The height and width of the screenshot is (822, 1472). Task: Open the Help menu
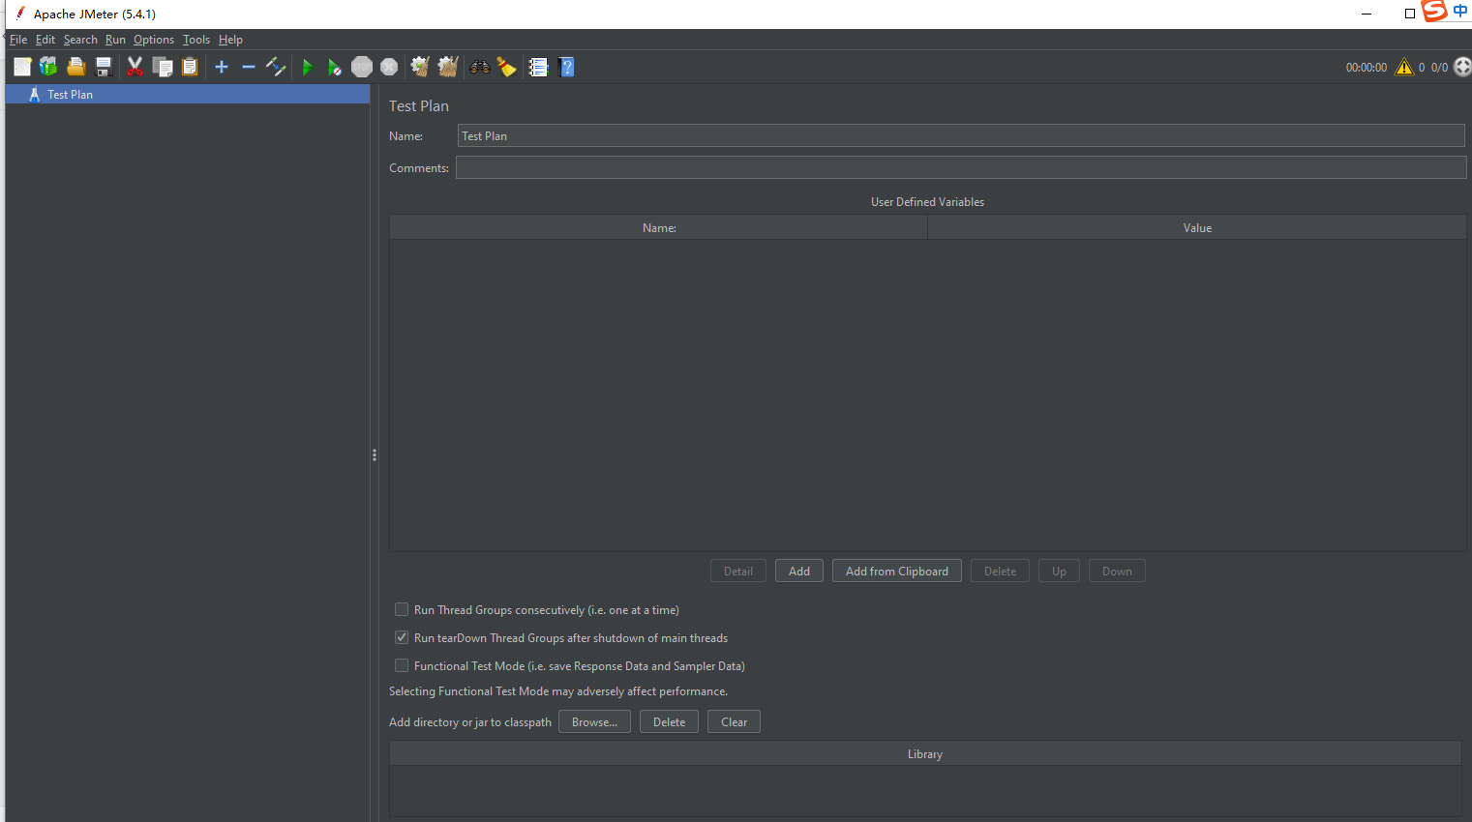(230, 40)
